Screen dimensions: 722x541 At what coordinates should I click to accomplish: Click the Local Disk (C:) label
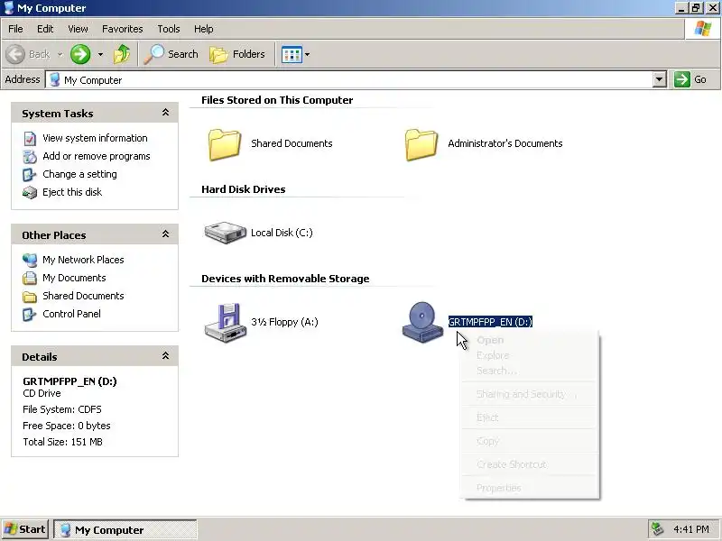(282, 233)
